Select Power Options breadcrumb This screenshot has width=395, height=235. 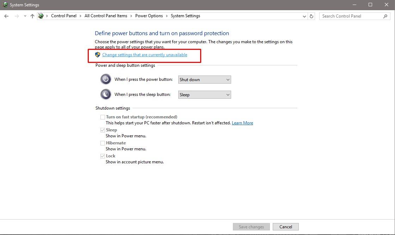tap(149, 16)
